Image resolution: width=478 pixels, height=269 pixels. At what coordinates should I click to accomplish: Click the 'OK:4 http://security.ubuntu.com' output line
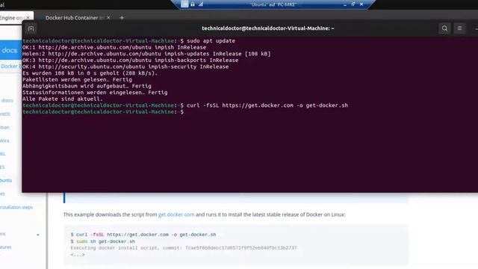(x=125, y=67)
